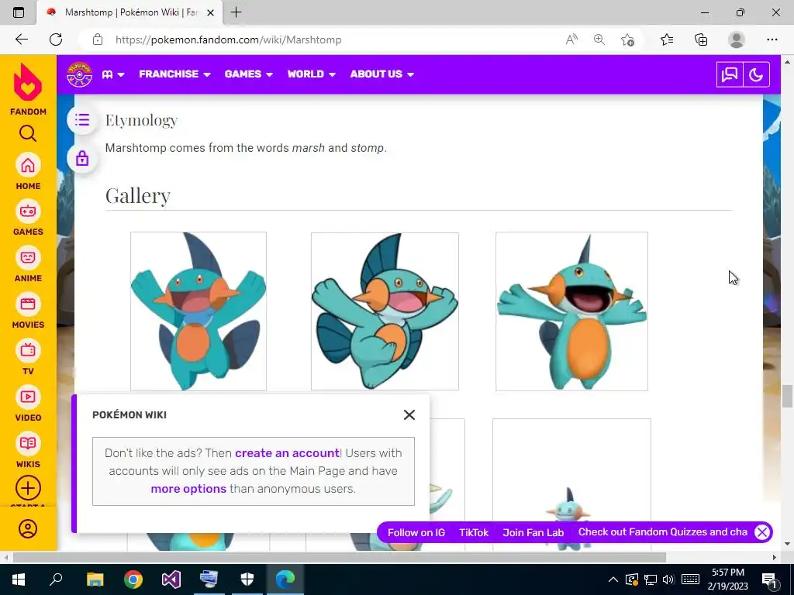Image resolution: width=794 pixels, height=595 pixels.
Task: Close the Pokémon Wiki notice popup
Action: point(409,415)
